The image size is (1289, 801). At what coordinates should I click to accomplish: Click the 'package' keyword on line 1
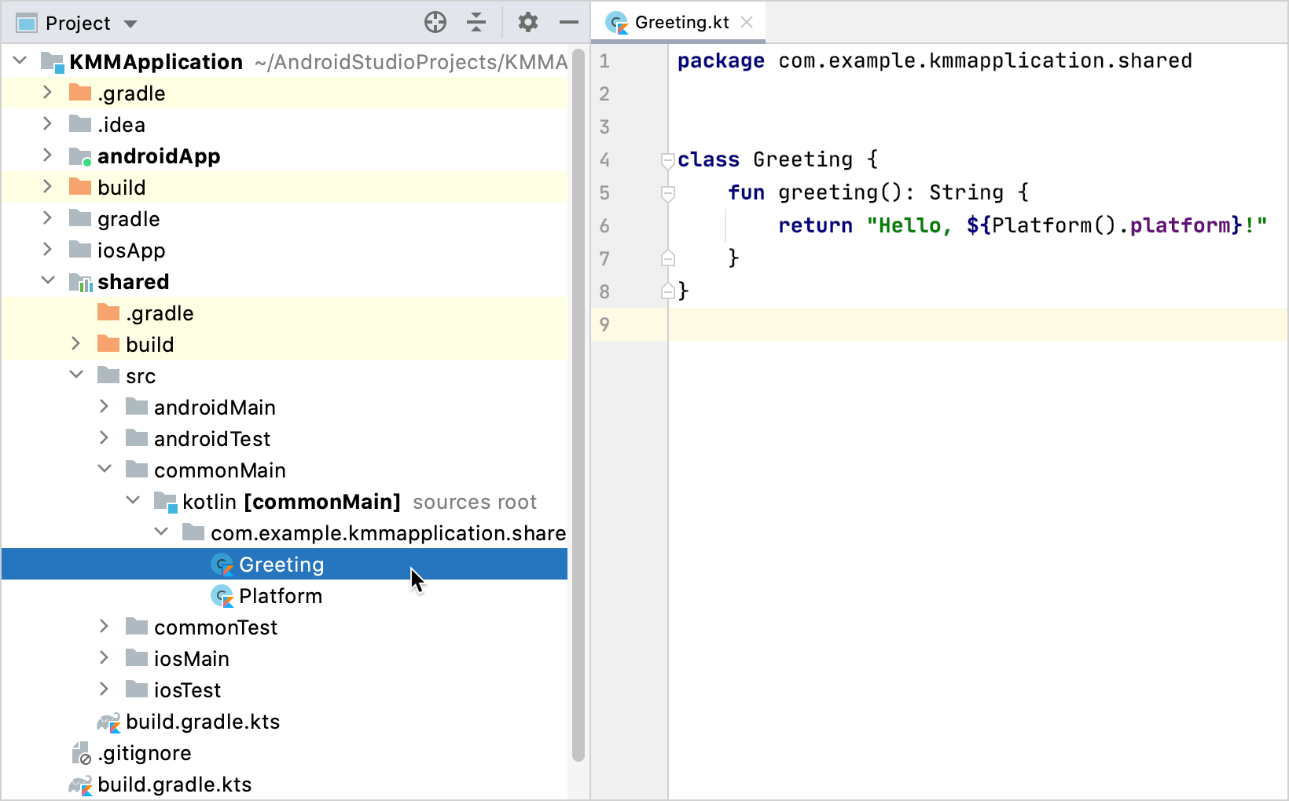tap(721, 60)
